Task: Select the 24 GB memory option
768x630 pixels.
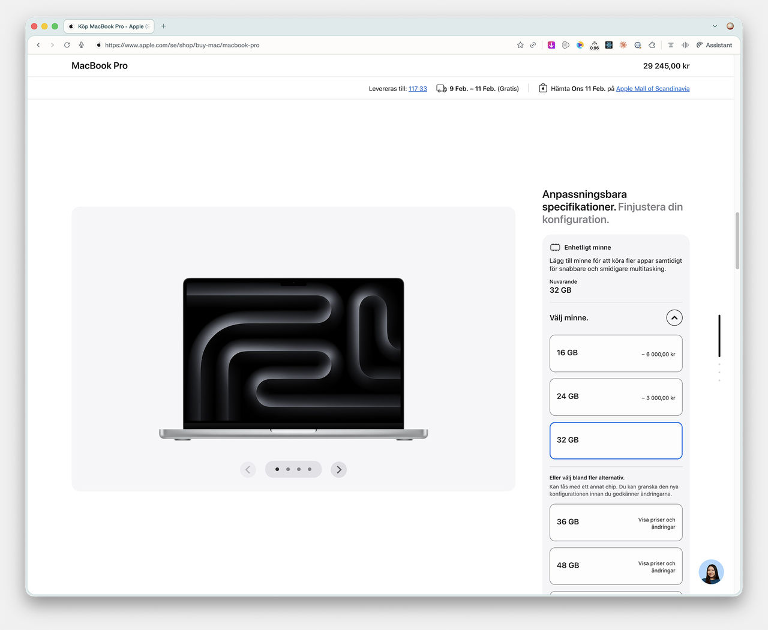Action: tap(616, 397)
